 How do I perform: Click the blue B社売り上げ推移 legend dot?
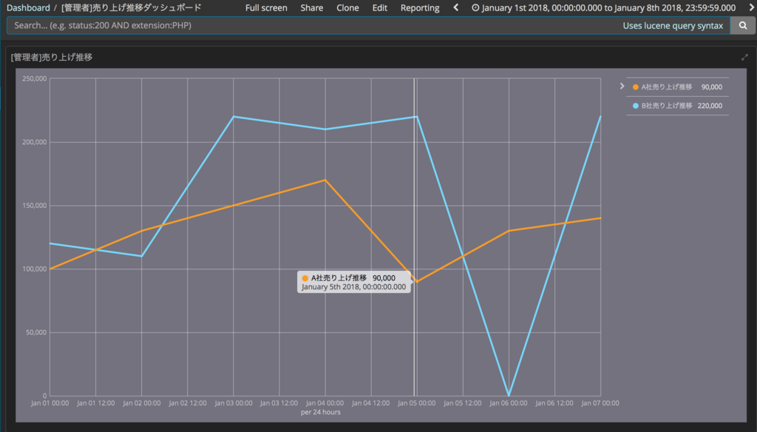pos(635,106)
